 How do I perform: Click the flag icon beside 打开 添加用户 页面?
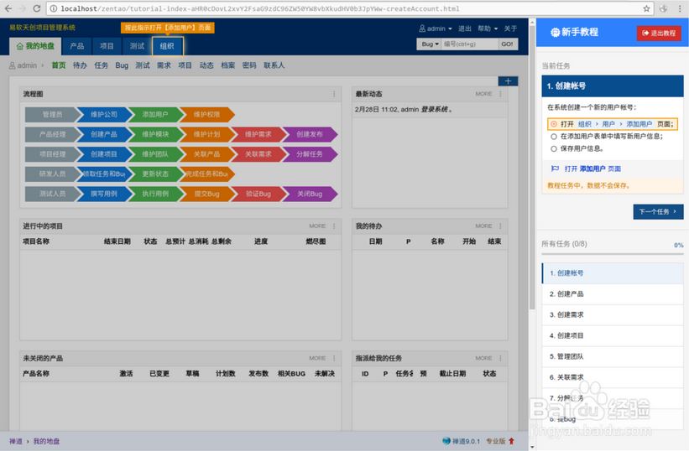(x=555, y=168)
